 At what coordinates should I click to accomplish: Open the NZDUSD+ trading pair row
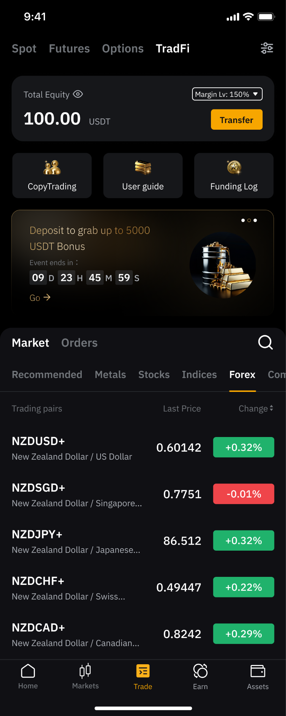point(143,448)
